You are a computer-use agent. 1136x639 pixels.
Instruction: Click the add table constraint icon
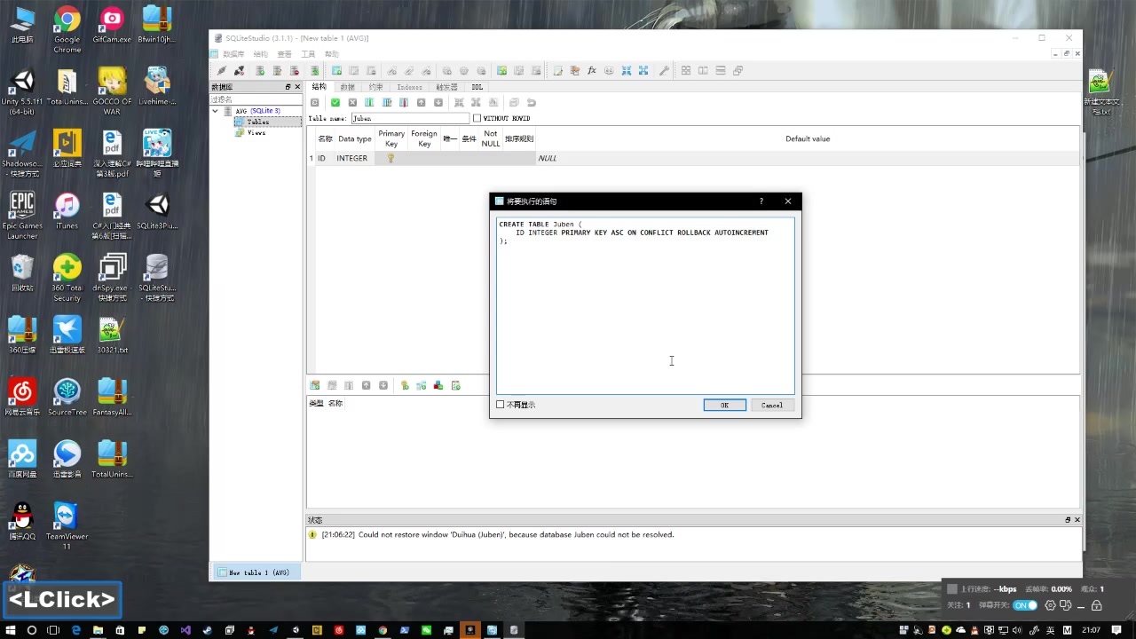coord(314,385)
